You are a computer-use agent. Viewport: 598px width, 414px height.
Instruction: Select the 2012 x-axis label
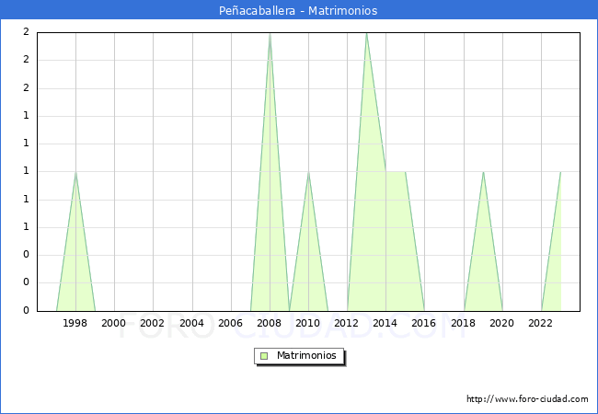(x=346, y=323)
